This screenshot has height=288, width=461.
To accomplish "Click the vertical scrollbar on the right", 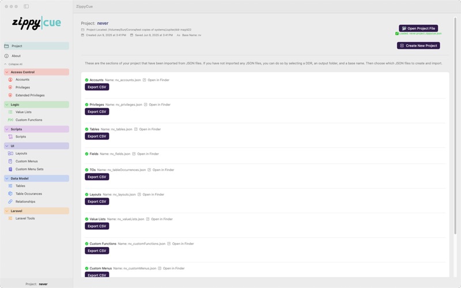I will (455, 126).
